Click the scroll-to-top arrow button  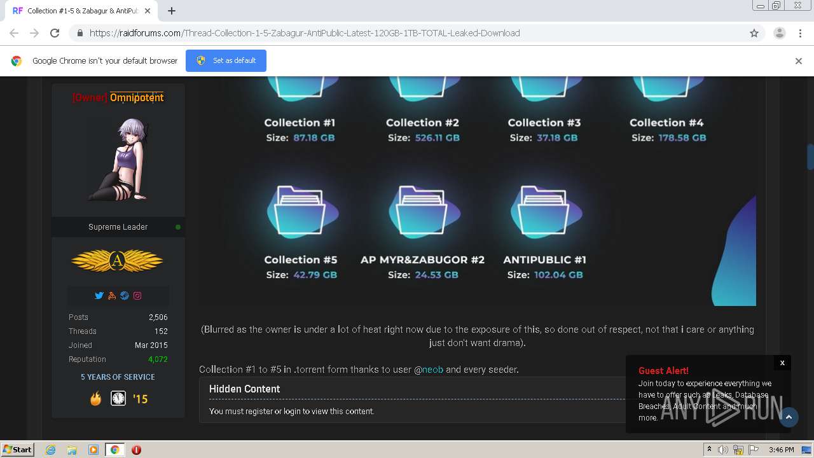click(789, 417)
